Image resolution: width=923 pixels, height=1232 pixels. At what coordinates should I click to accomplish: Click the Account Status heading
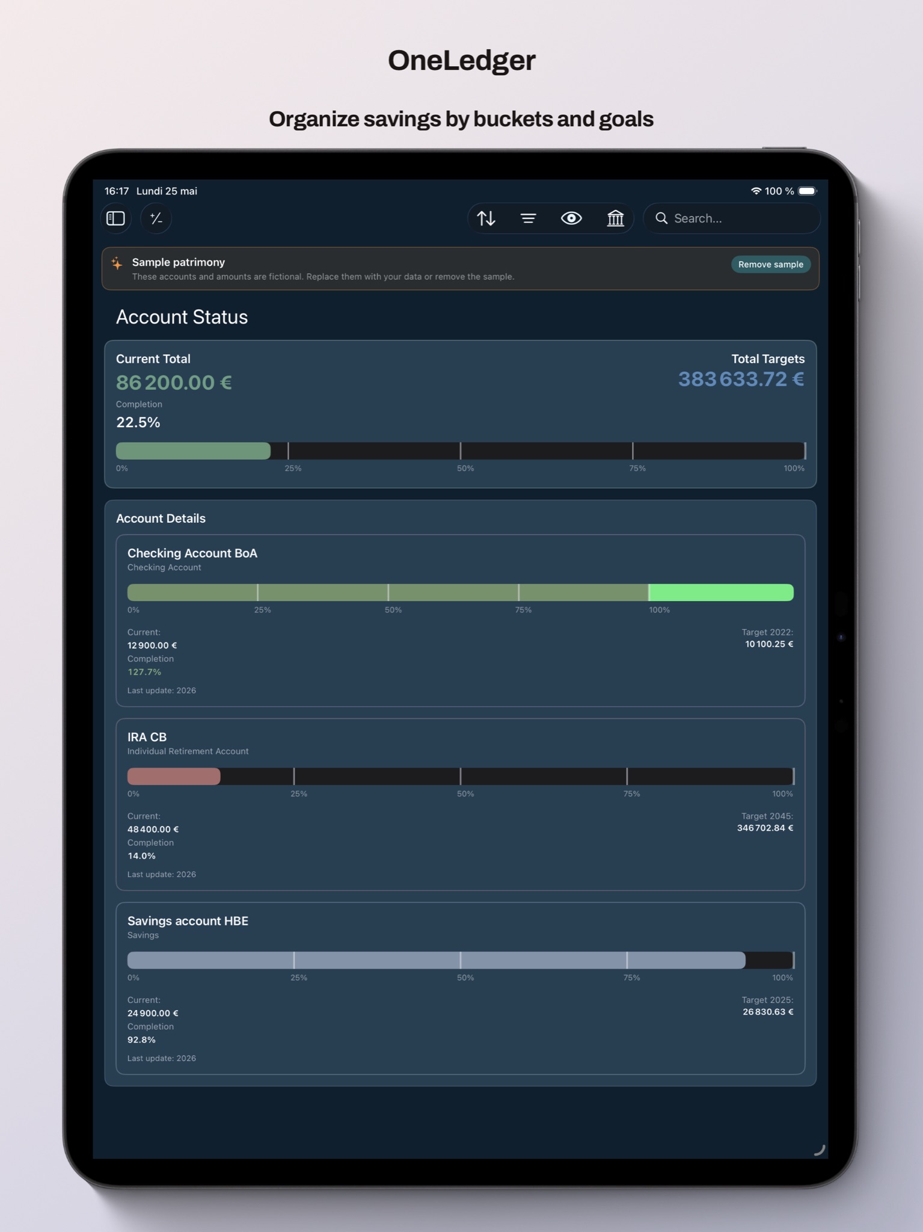click(x=182, y=317)
